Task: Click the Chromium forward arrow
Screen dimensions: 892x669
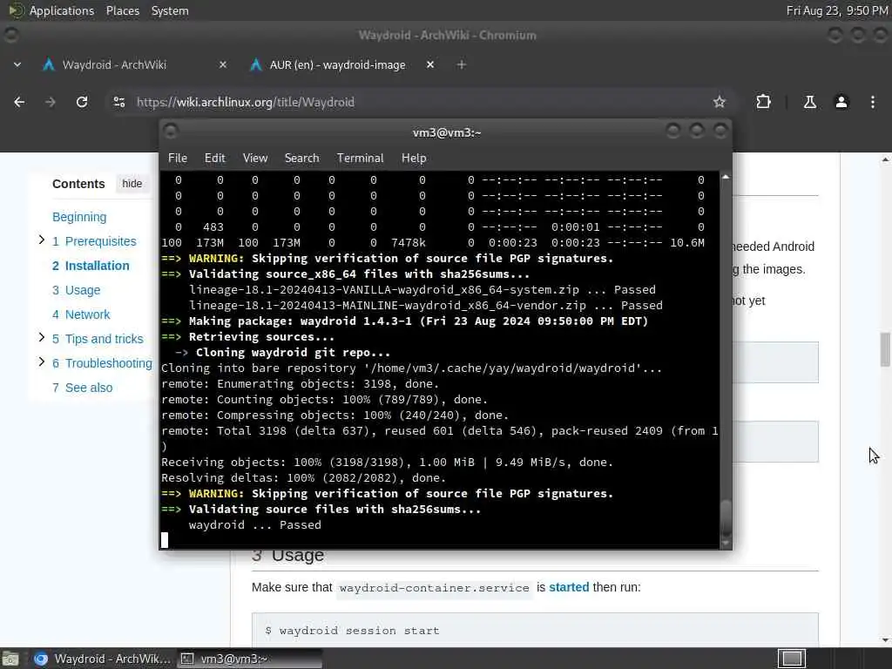Action: click(x=51, y=102)
